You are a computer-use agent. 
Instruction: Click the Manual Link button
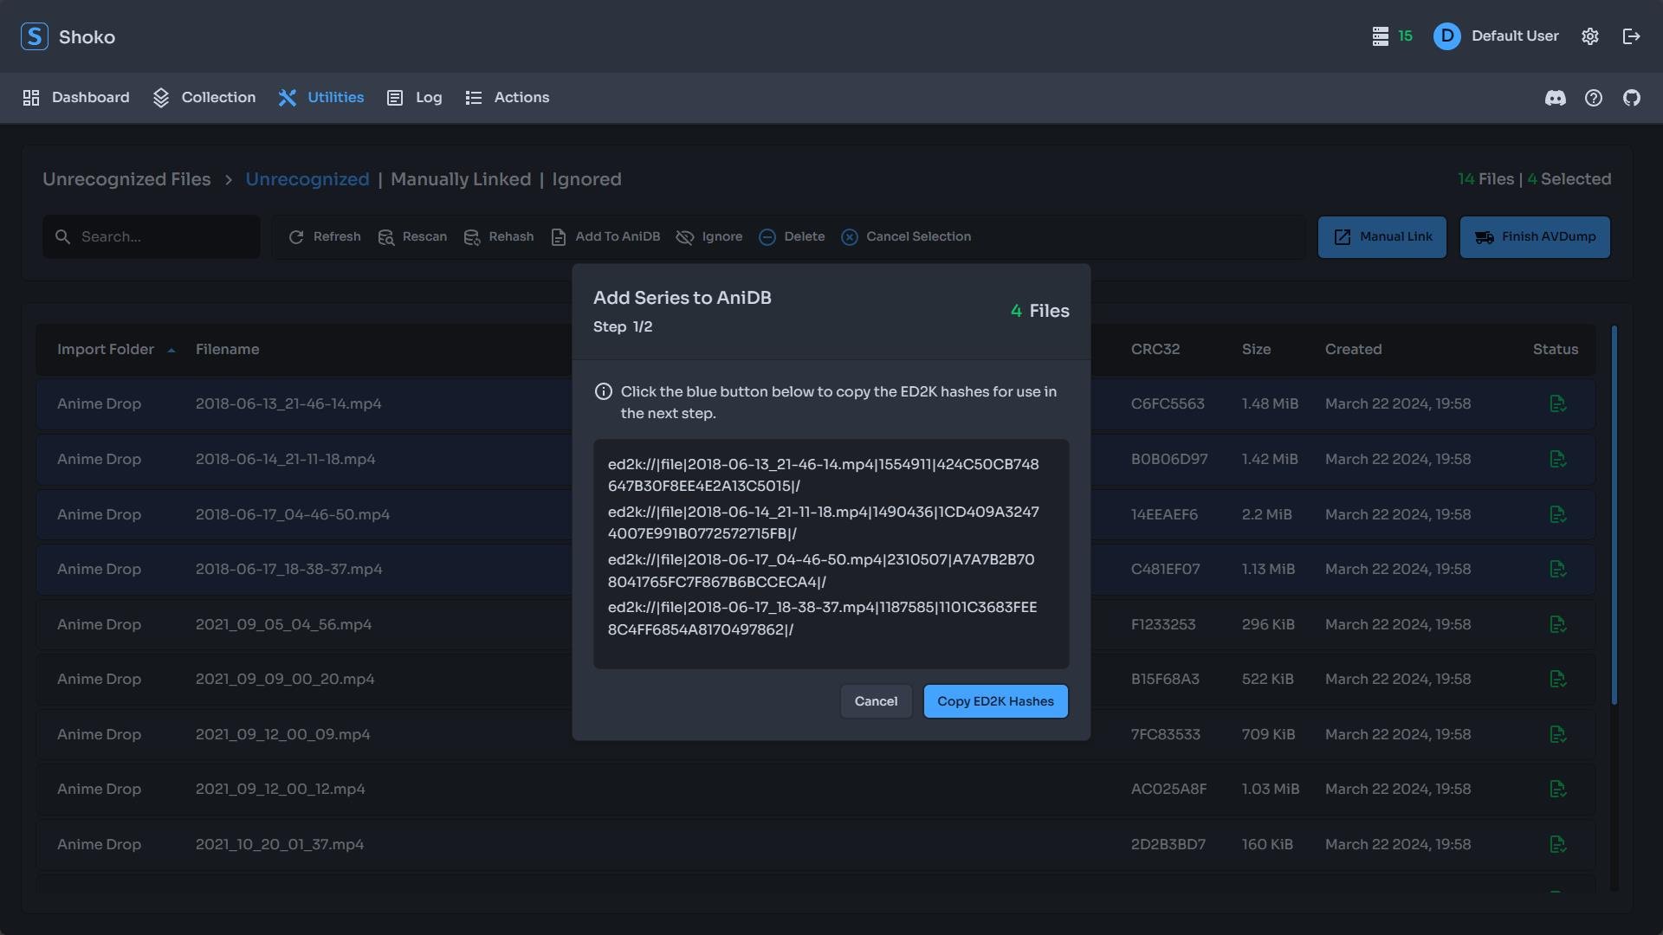1382,237
